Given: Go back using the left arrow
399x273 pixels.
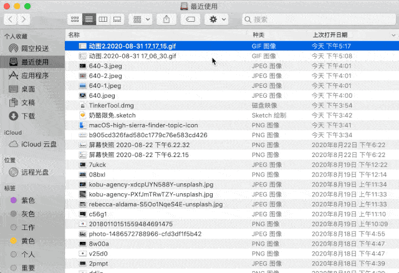Looking at the screenshot, I should coord(11,19).
